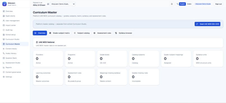Viewport: 226px width, 103px height.
Task: Select the Overview tab
Action: coord(40,33)
